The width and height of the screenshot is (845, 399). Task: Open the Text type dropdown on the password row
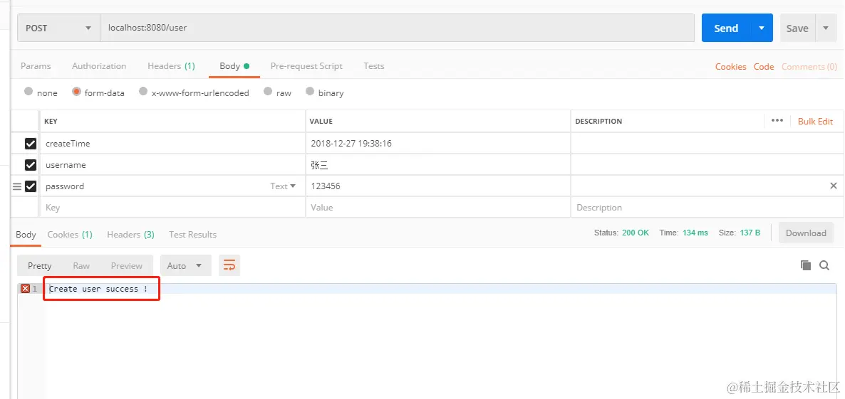click(283, 186)
